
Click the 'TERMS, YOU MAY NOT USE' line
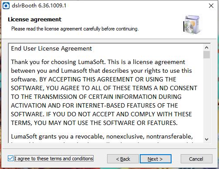click(94, 123)
